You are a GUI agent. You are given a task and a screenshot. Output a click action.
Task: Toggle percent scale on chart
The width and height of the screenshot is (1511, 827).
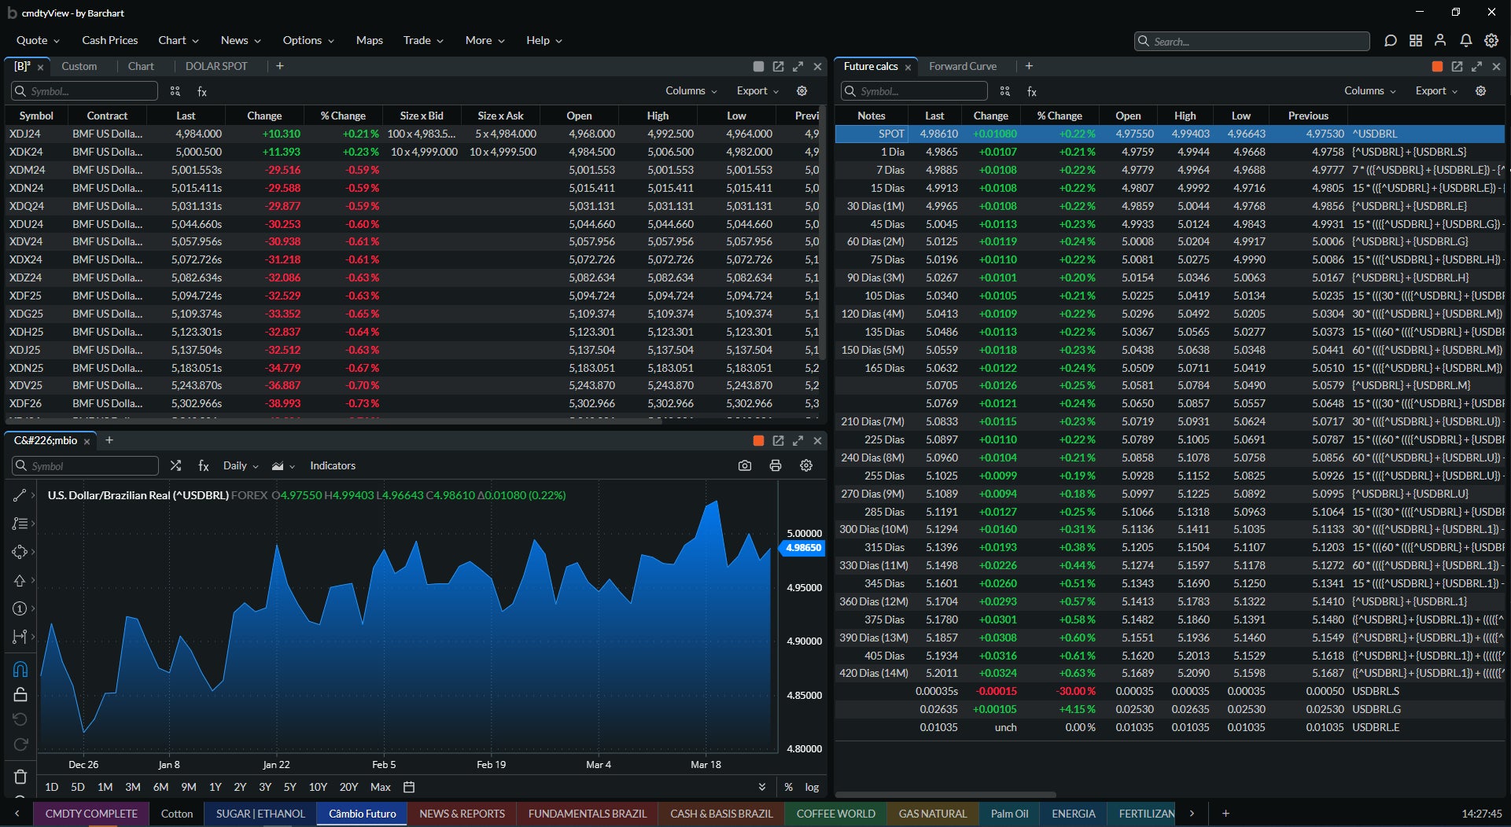tap(788, 787)
